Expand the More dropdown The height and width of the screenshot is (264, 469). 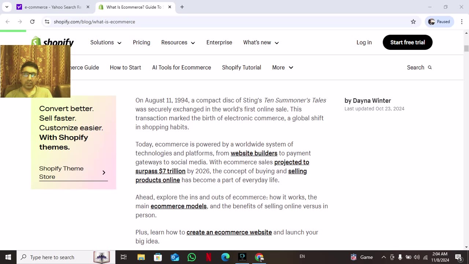282,67
